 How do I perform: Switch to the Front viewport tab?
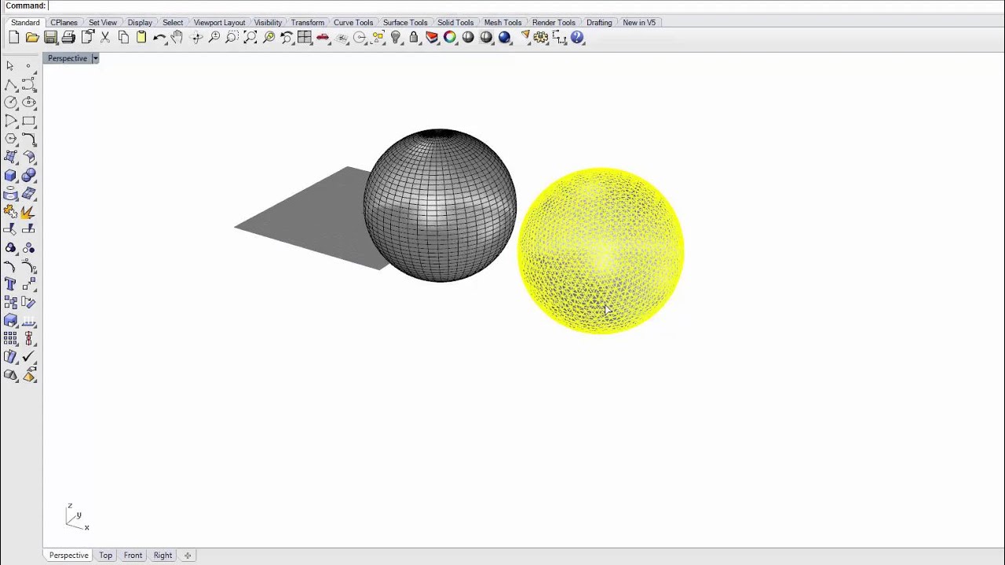(133, 556)
